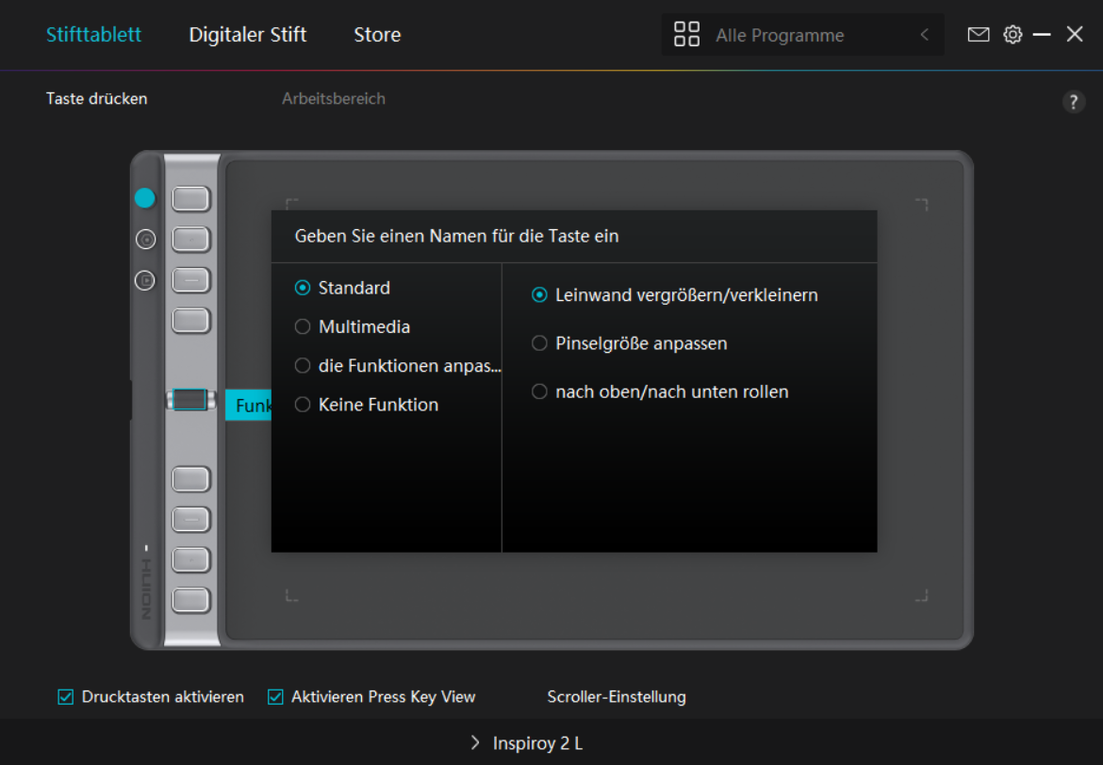This screenshot has width=1103, height=765.
Task: Open the Arbeitsbereich sub-tab
Action: point(334,98)
